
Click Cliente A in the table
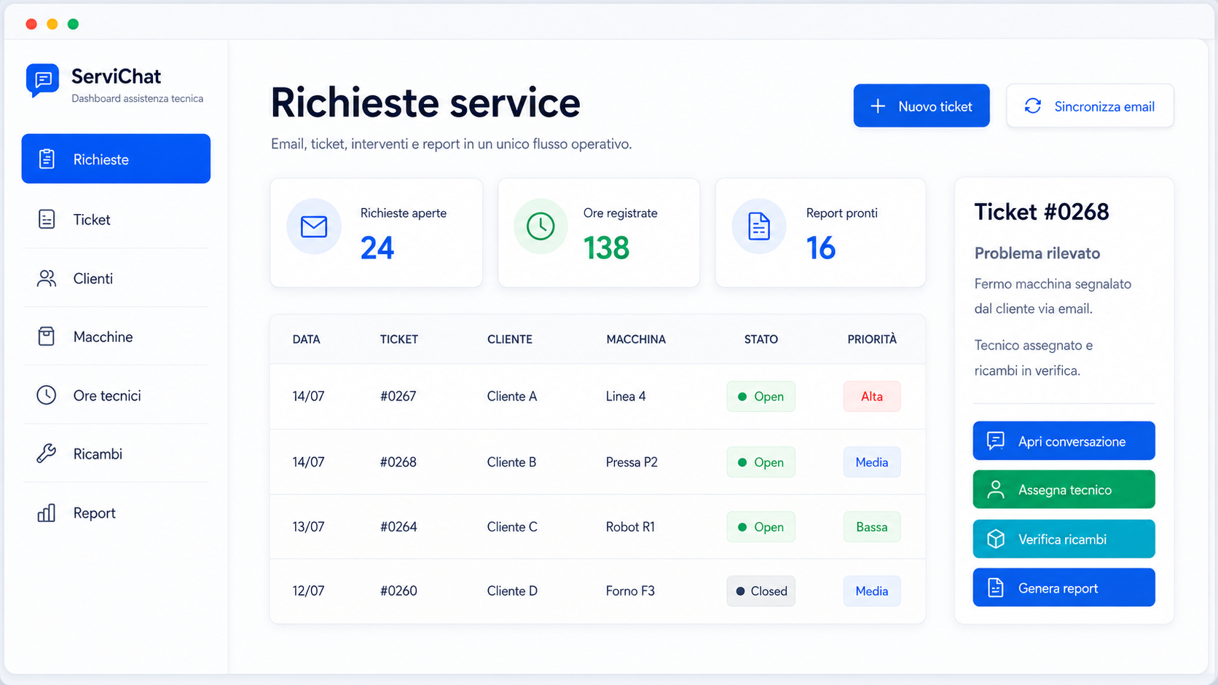(x=512, y=396)
